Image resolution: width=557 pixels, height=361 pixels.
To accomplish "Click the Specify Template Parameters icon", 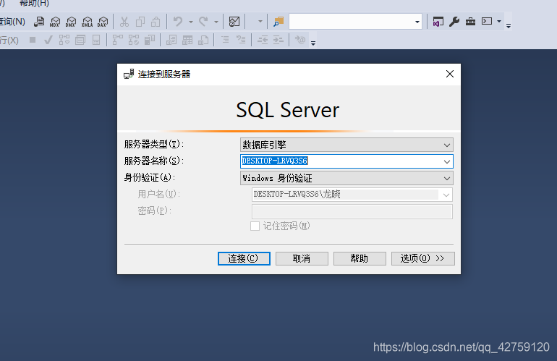I will tap(300, 40).
